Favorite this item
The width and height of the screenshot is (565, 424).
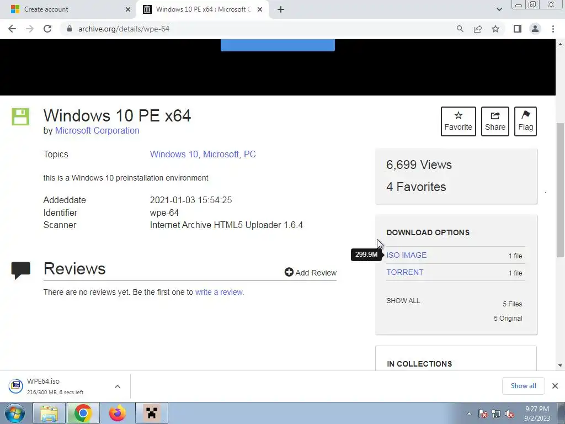coord(459,121)
